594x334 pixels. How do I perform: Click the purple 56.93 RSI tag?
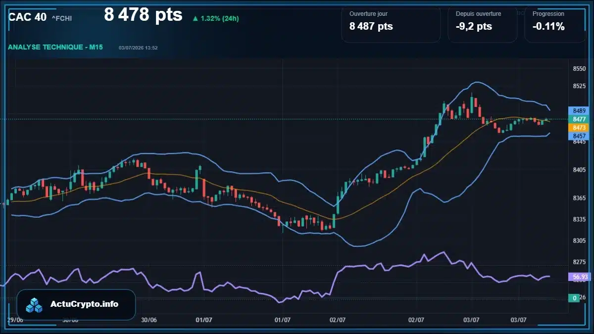point(579,277)
